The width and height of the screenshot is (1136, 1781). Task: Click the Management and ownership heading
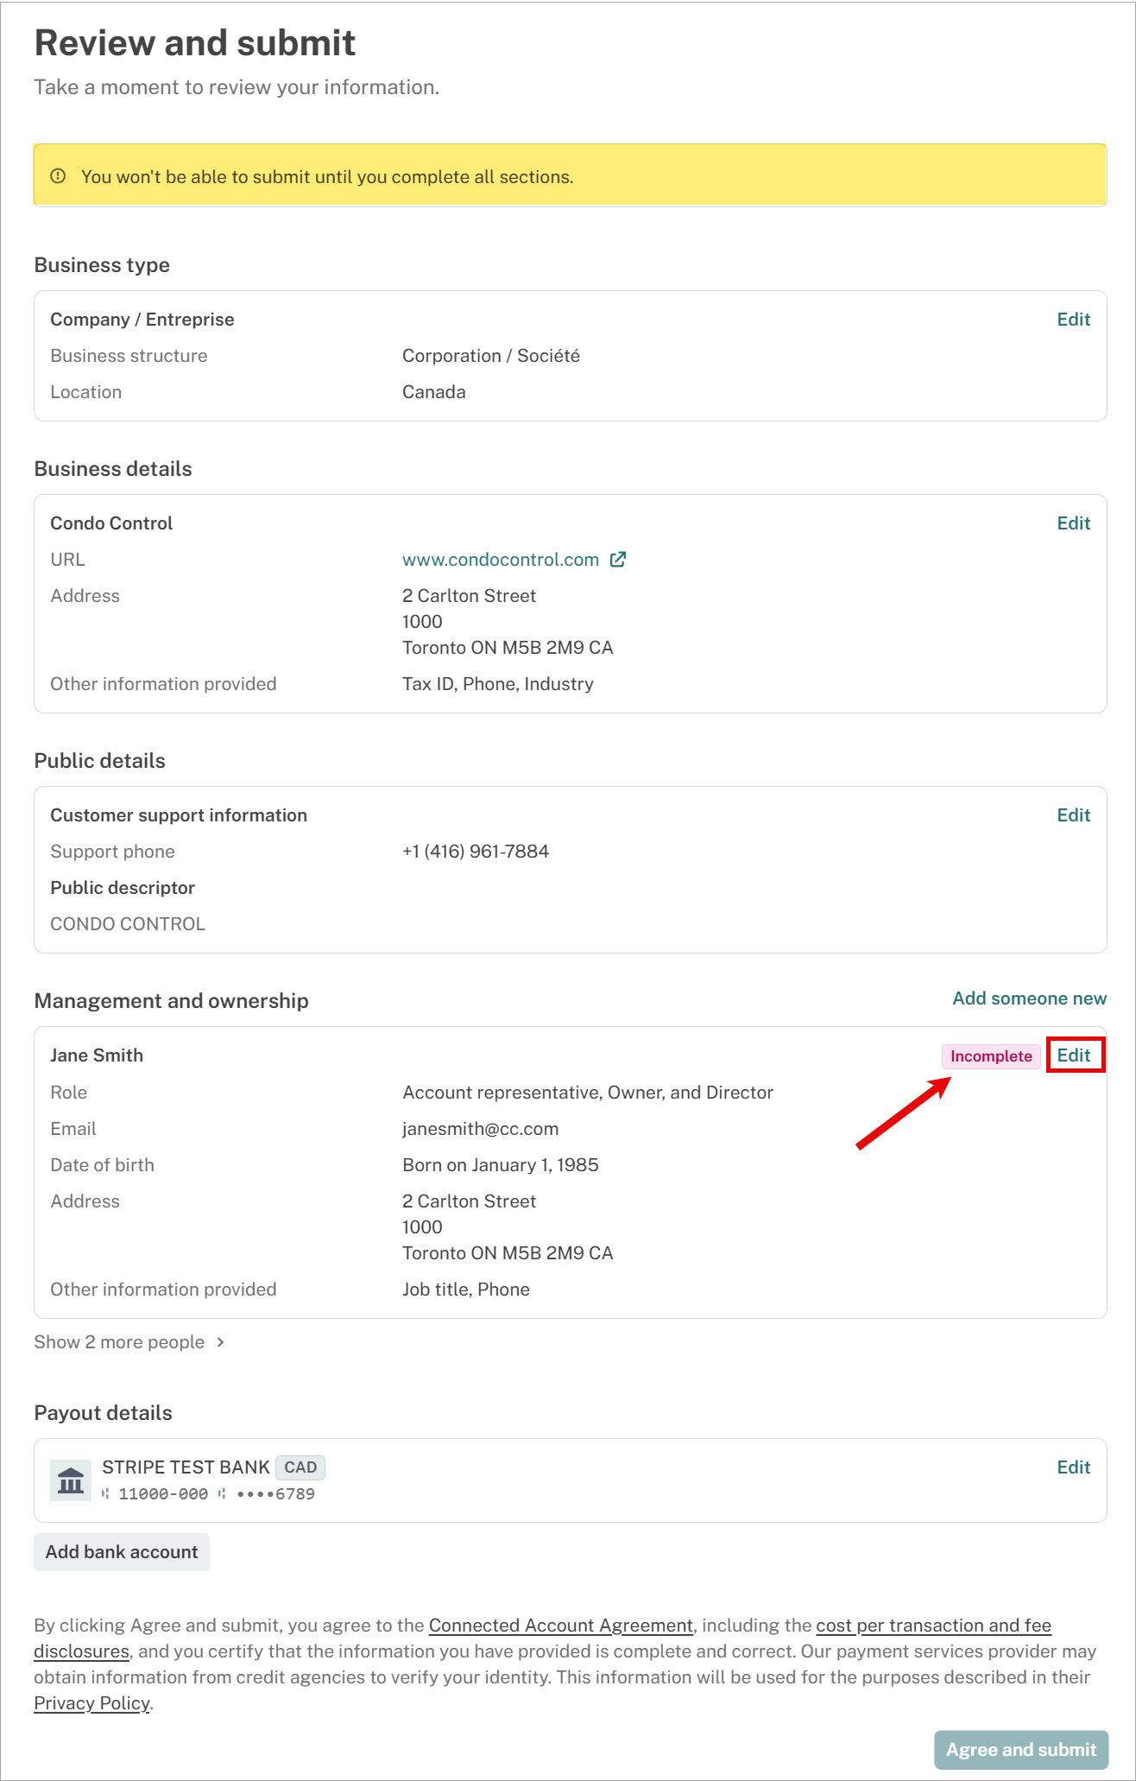172,1001
